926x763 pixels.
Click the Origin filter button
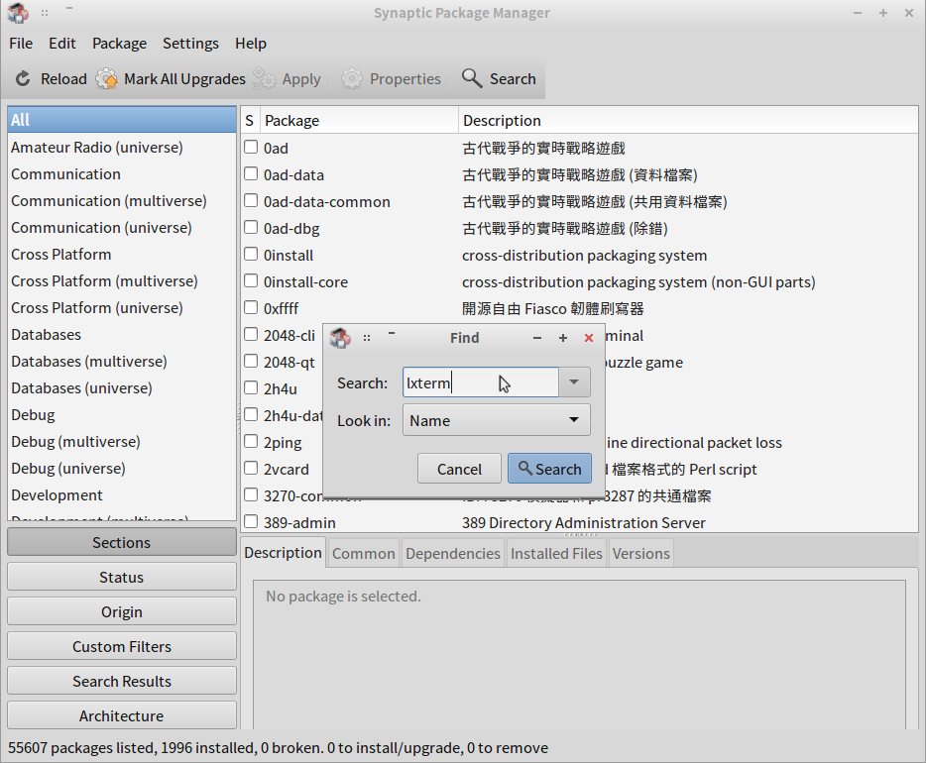pyautogui.click(x=122, y=612)
